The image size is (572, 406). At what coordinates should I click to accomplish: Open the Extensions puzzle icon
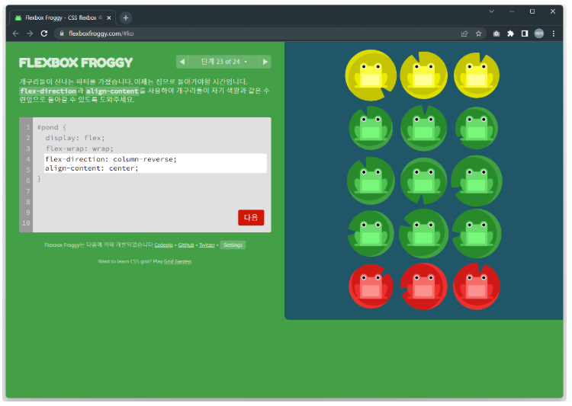click(x=510, y=34)
